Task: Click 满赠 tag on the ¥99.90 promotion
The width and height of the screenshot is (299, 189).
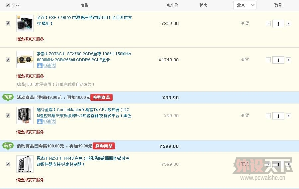Action: pos(8,97)
